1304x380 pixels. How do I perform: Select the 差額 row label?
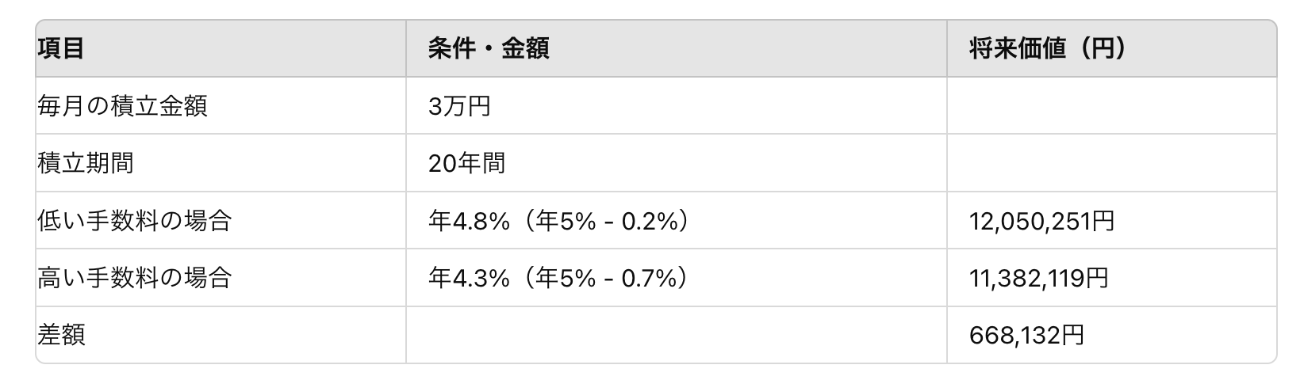61,335
